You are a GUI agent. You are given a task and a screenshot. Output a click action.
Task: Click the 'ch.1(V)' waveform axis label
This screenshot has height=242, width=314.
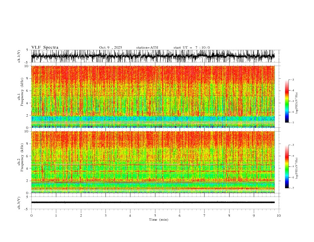coord(19,56)
